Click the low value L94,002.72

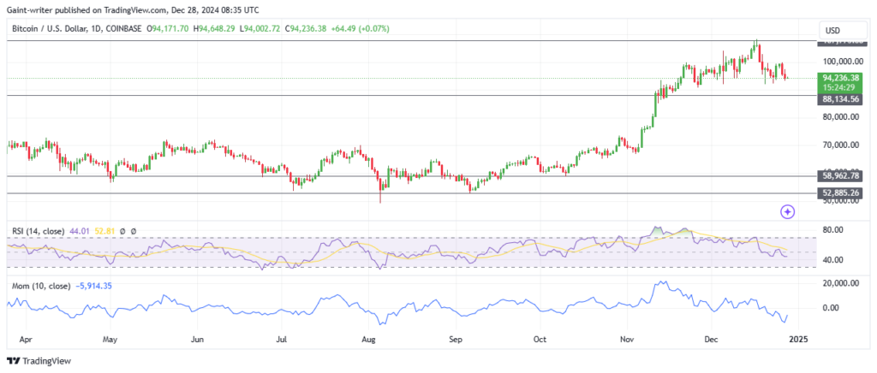260,28
